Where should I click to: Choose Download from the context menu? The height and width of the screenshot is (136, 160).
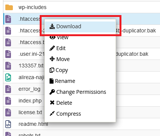(x=80, y=26)
